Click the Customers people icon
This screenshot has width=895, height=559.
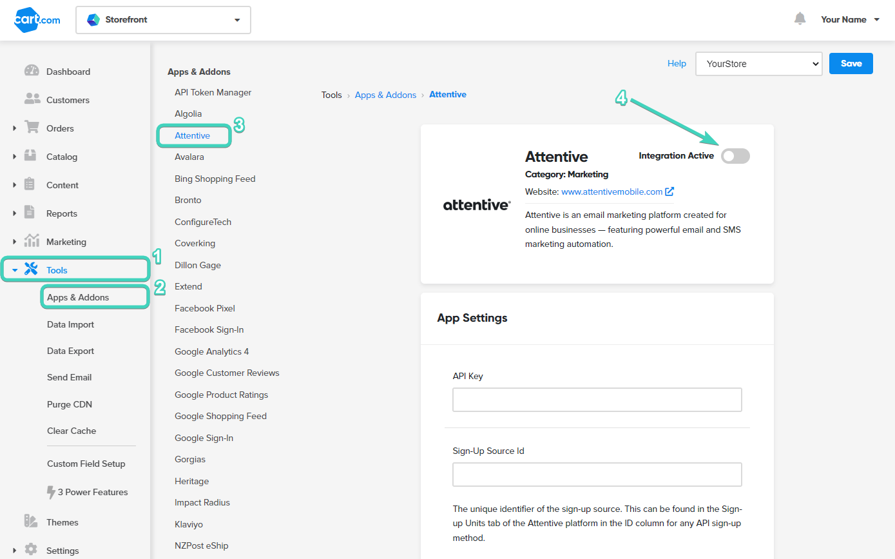[x=32, y=99]
